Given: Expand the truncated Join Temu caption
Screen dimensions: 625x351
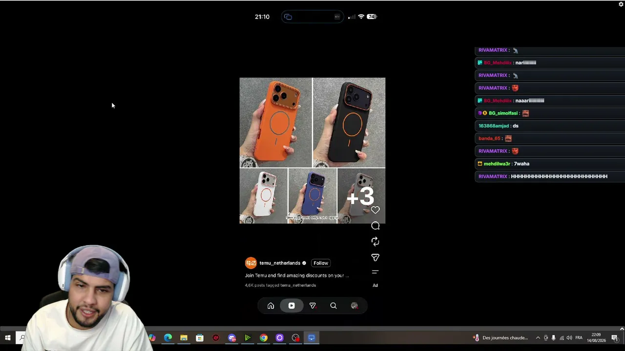Looking at the screenshot, I should pos(297,275).
